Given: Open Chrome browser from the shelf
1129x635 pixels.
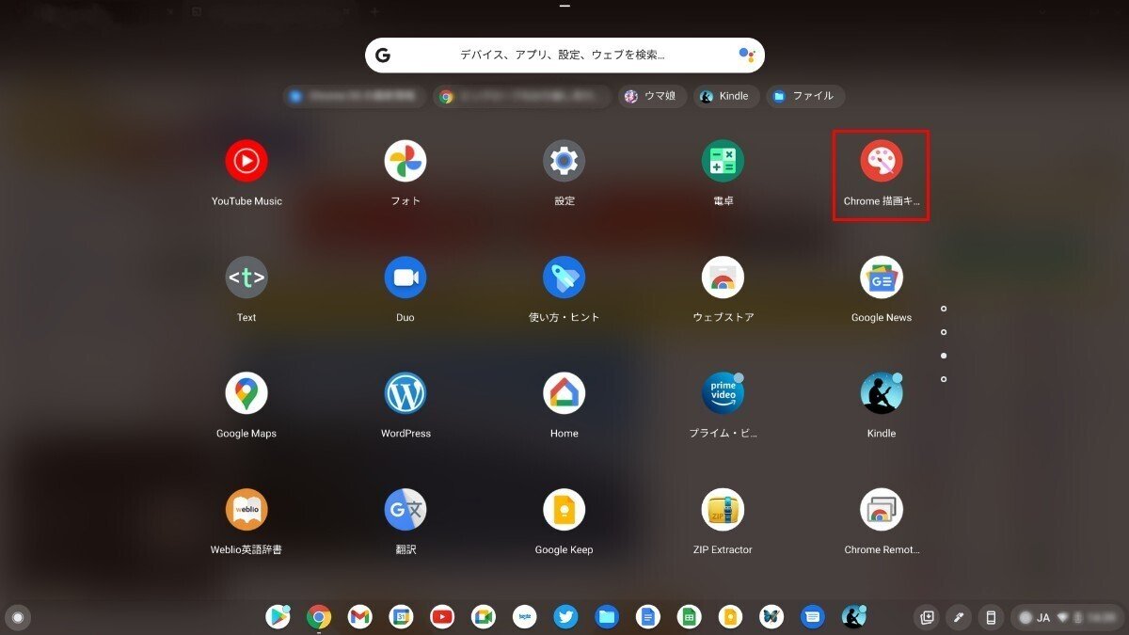Looking at the screenshot, I should click(319, 617).
